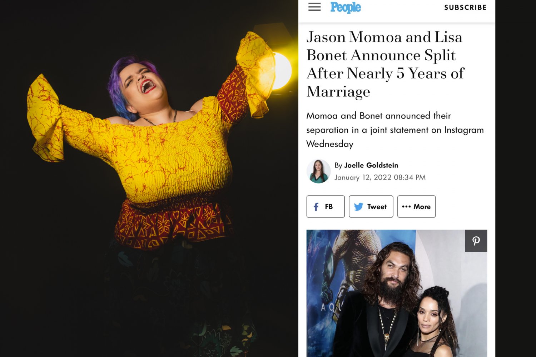The width and height of the screenshot is (536, 357).
Task: Open the hamburger navigation menu
Action: 314,7
